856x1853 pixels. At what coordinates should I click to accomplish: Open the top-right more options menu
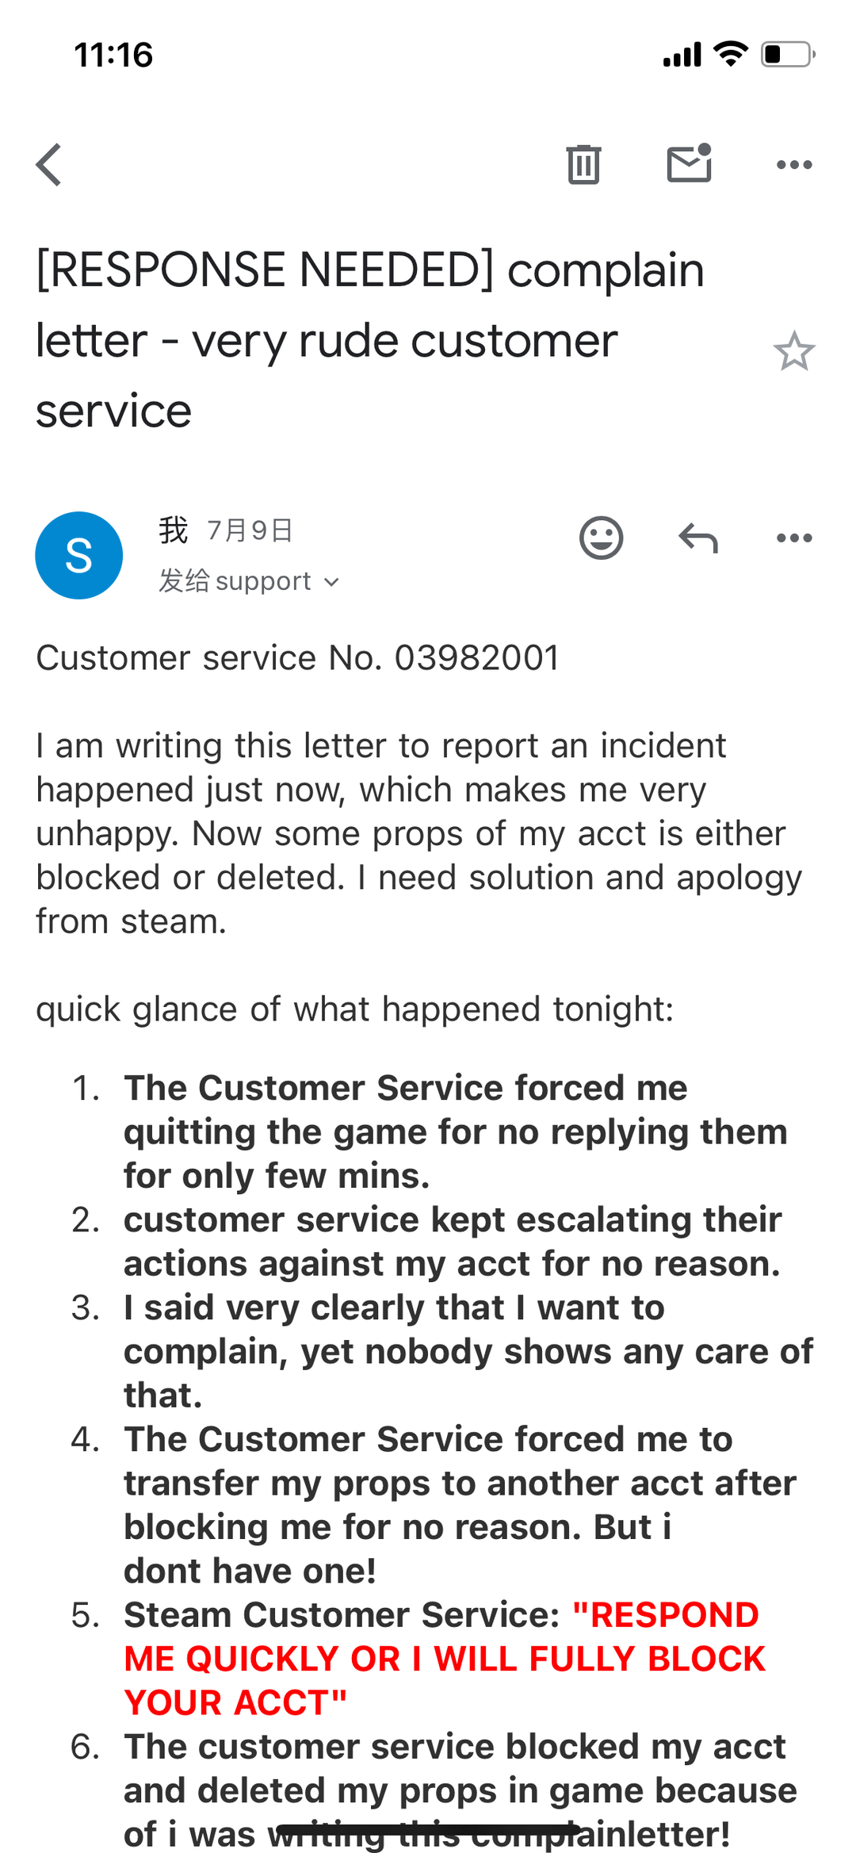click(794, 165)
